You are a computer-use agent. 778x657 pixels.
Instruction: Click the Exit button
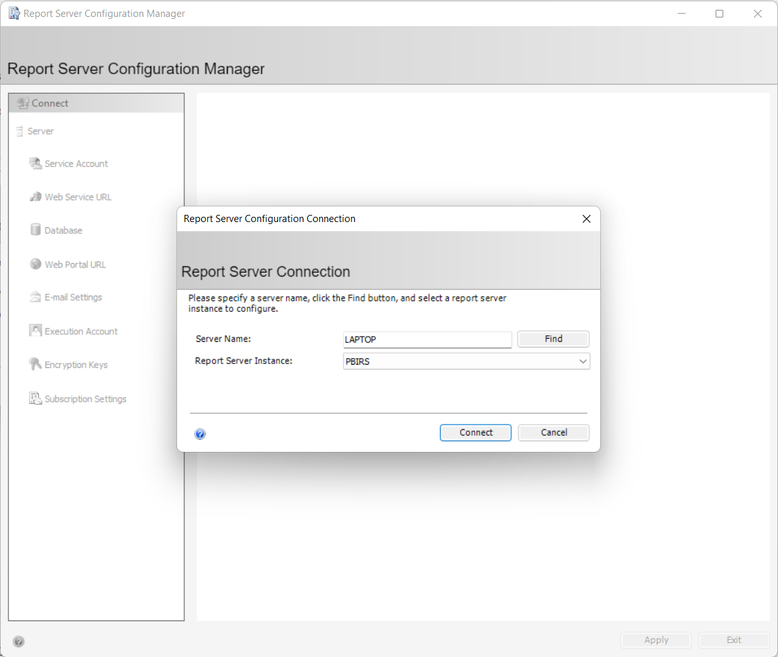pos(734,640)
